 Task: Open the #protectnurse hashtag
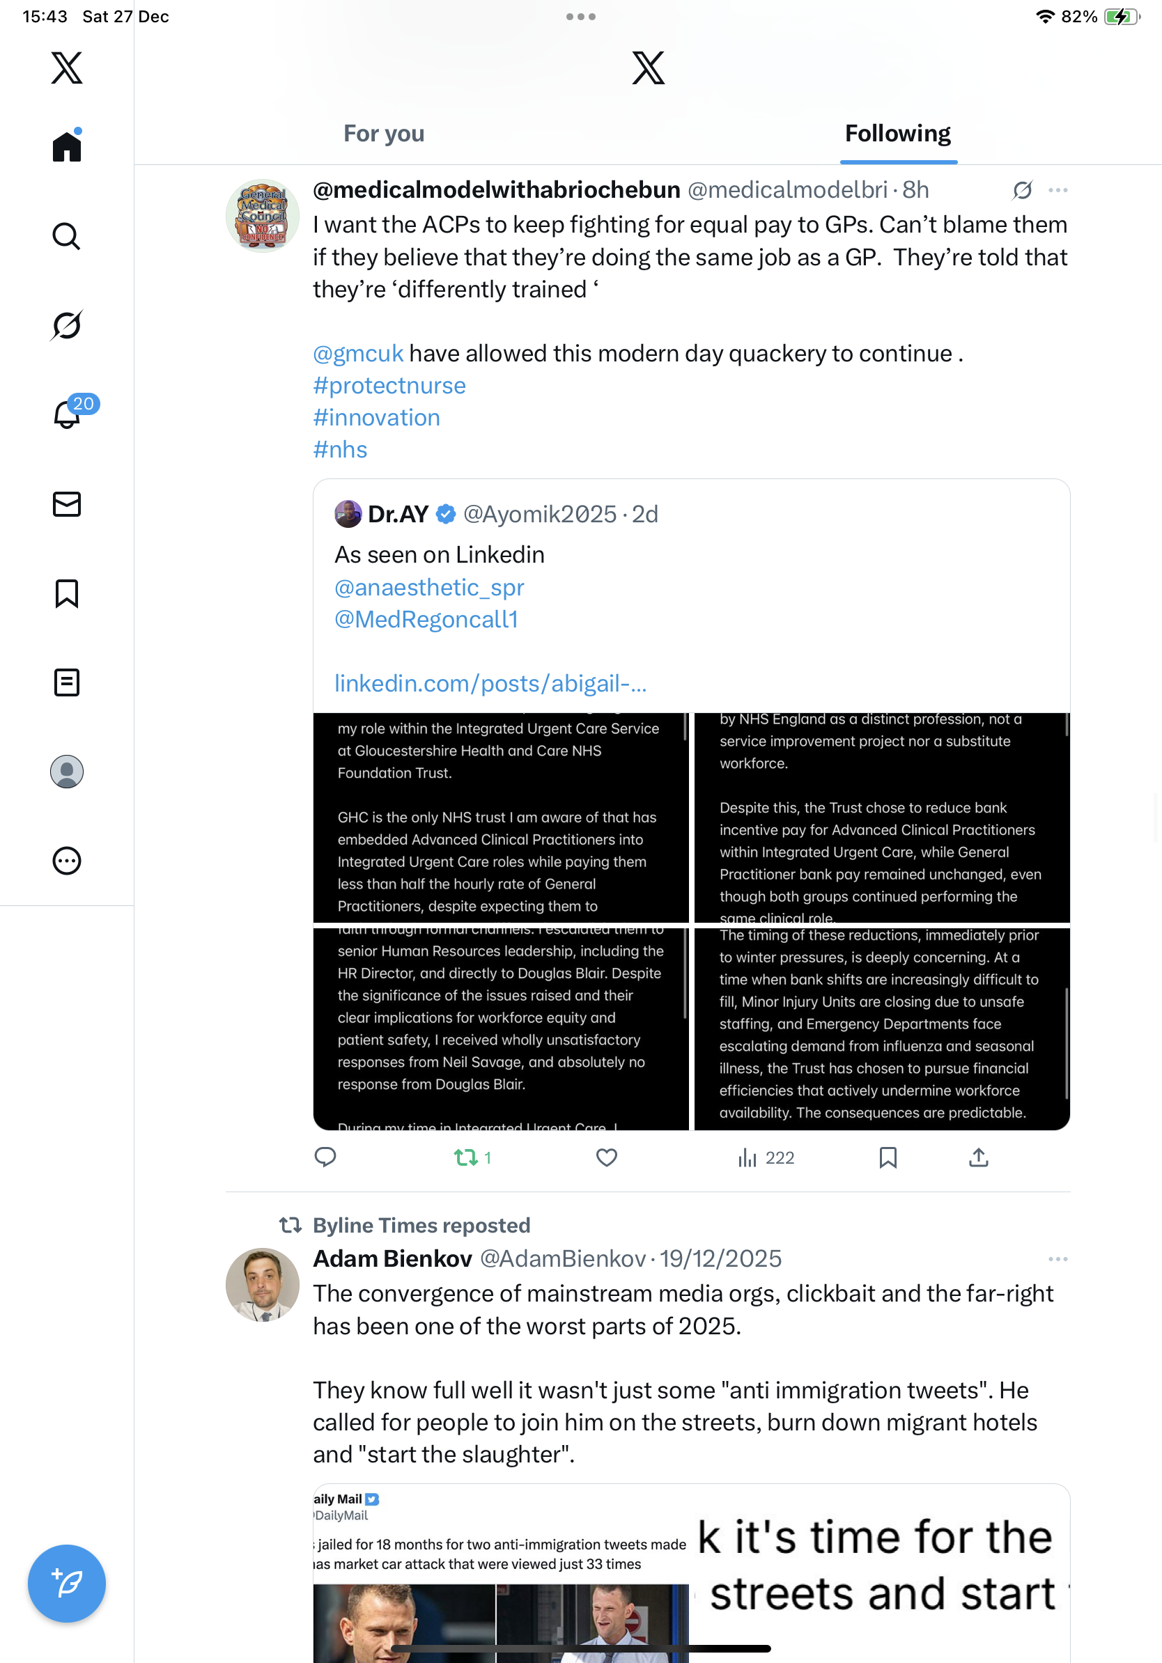(389, 385)
